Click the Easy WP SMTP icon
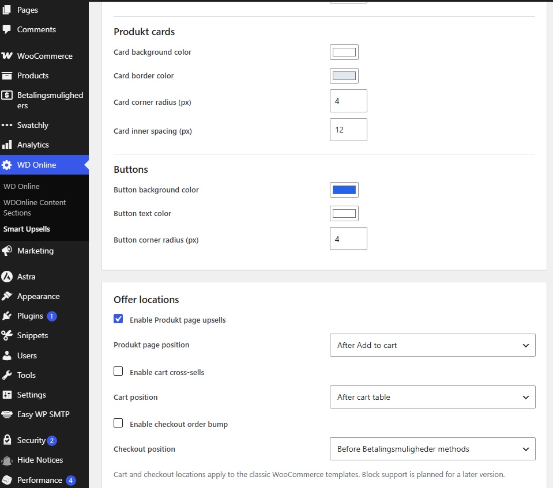This screenshot has height=488, width=553. 7,414
